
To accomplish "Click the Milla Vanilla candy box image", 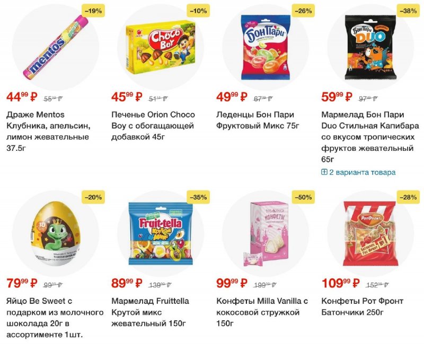I will click(266, 234).
